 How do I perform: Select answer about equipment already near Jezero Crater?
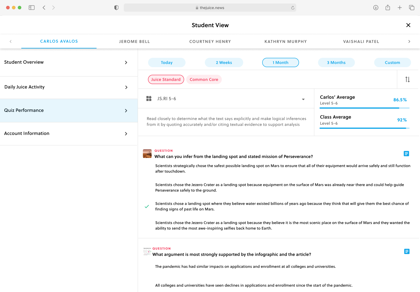[x=279, y=187]
